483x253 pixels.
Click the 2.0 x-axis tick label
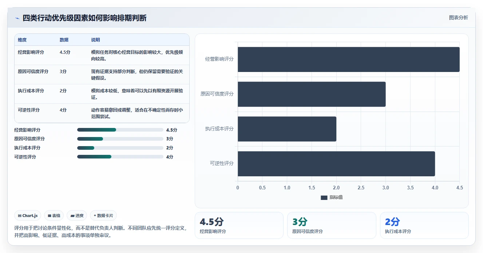click(x=336, y=188)
